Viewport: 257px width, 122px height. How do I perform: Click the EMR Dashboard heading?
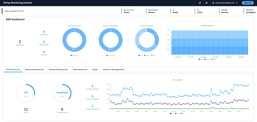click(15, 19)
